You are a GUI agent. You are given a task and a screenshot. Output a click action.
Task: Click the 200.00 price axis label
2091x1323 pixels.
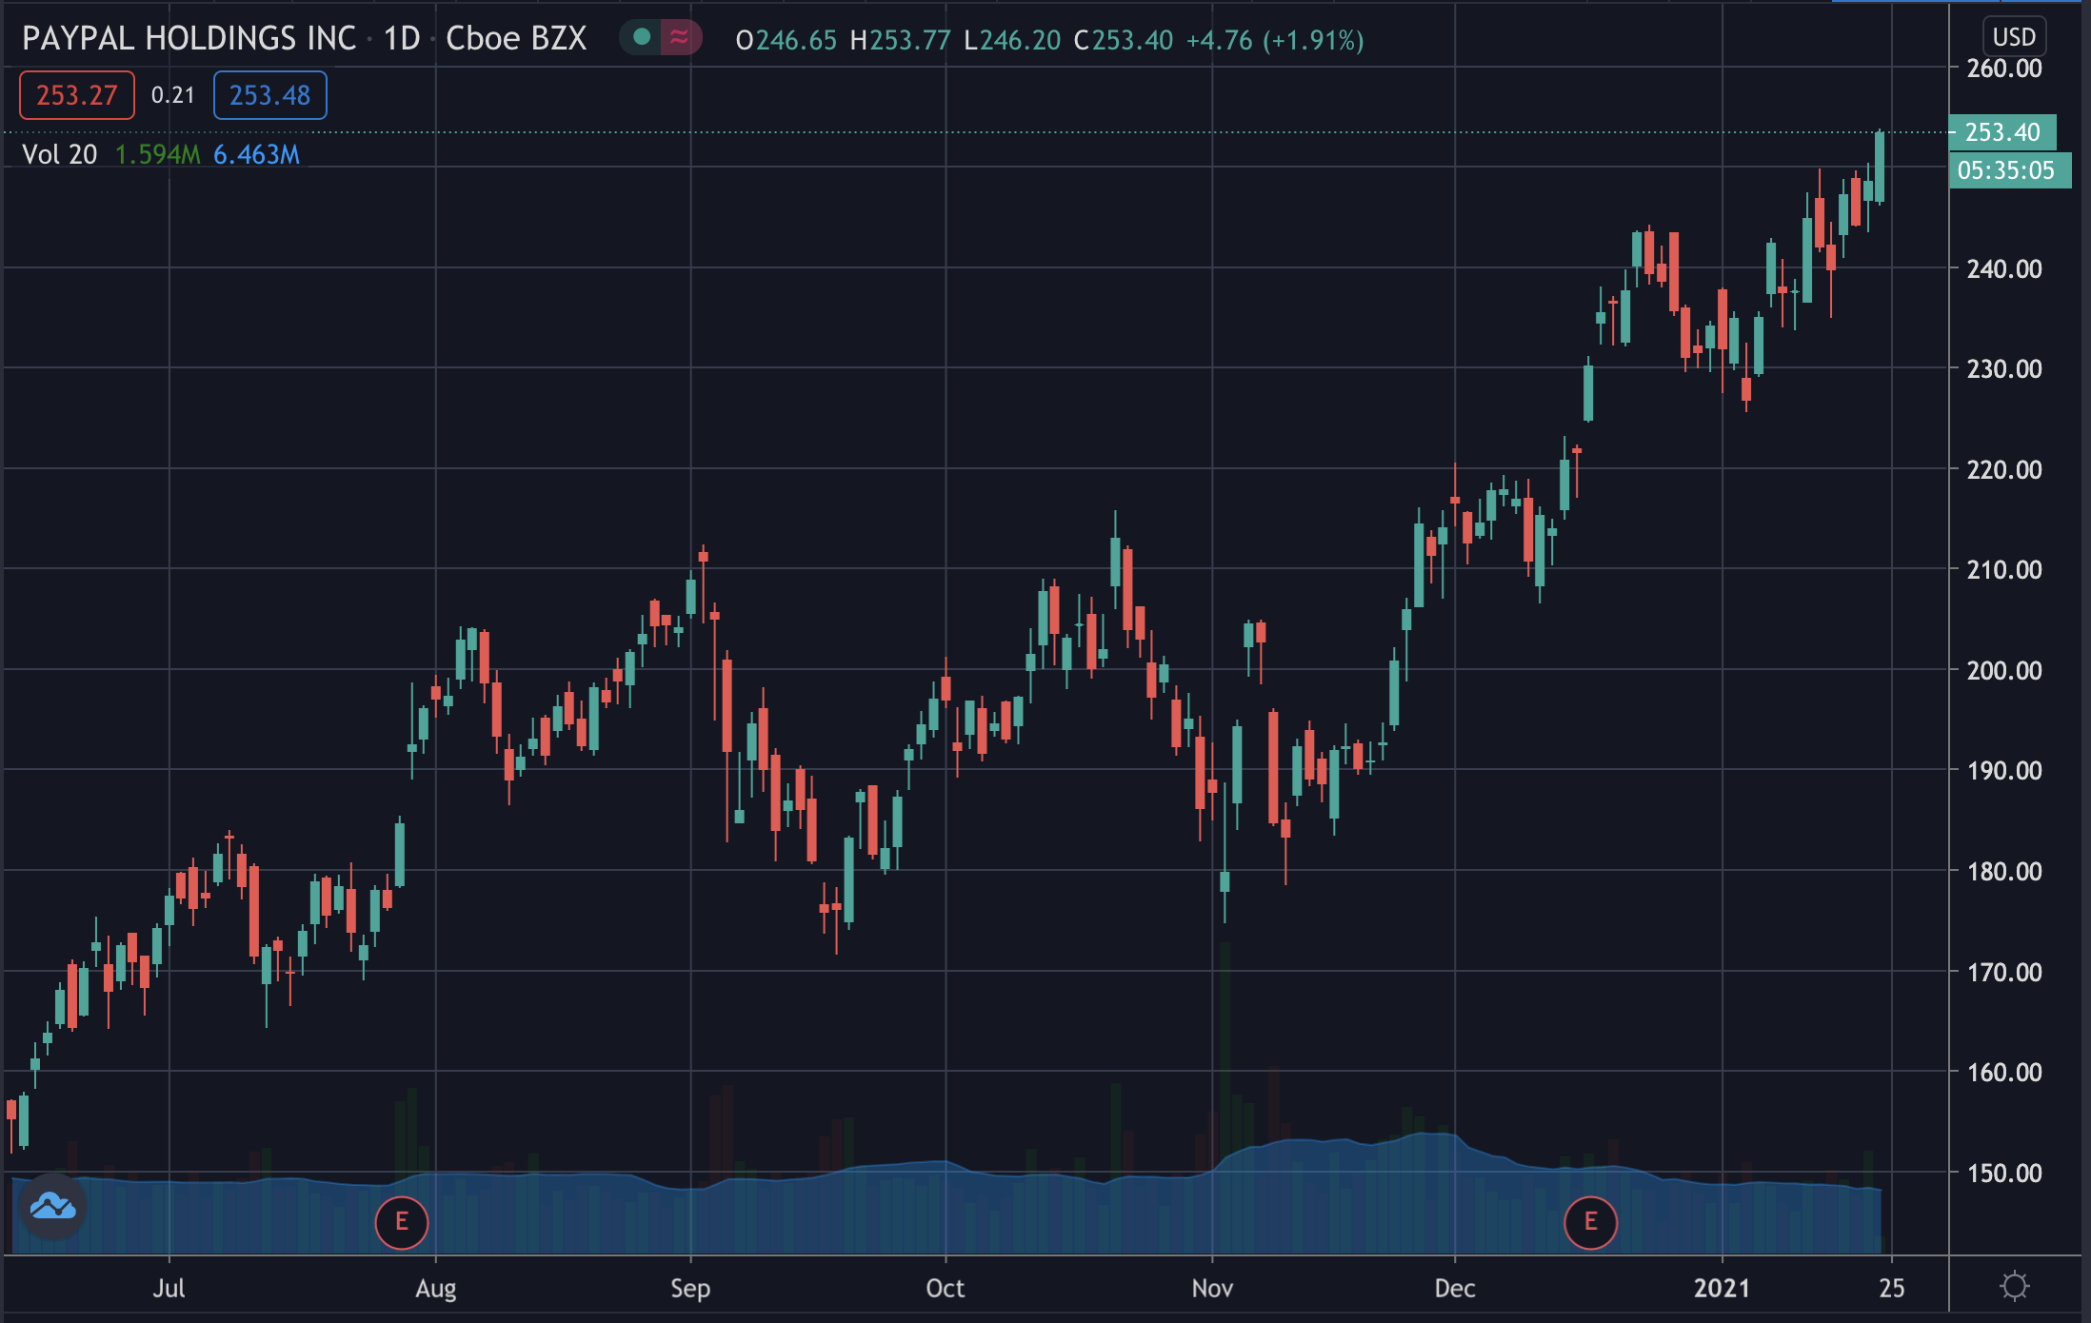click(2004, 670)
